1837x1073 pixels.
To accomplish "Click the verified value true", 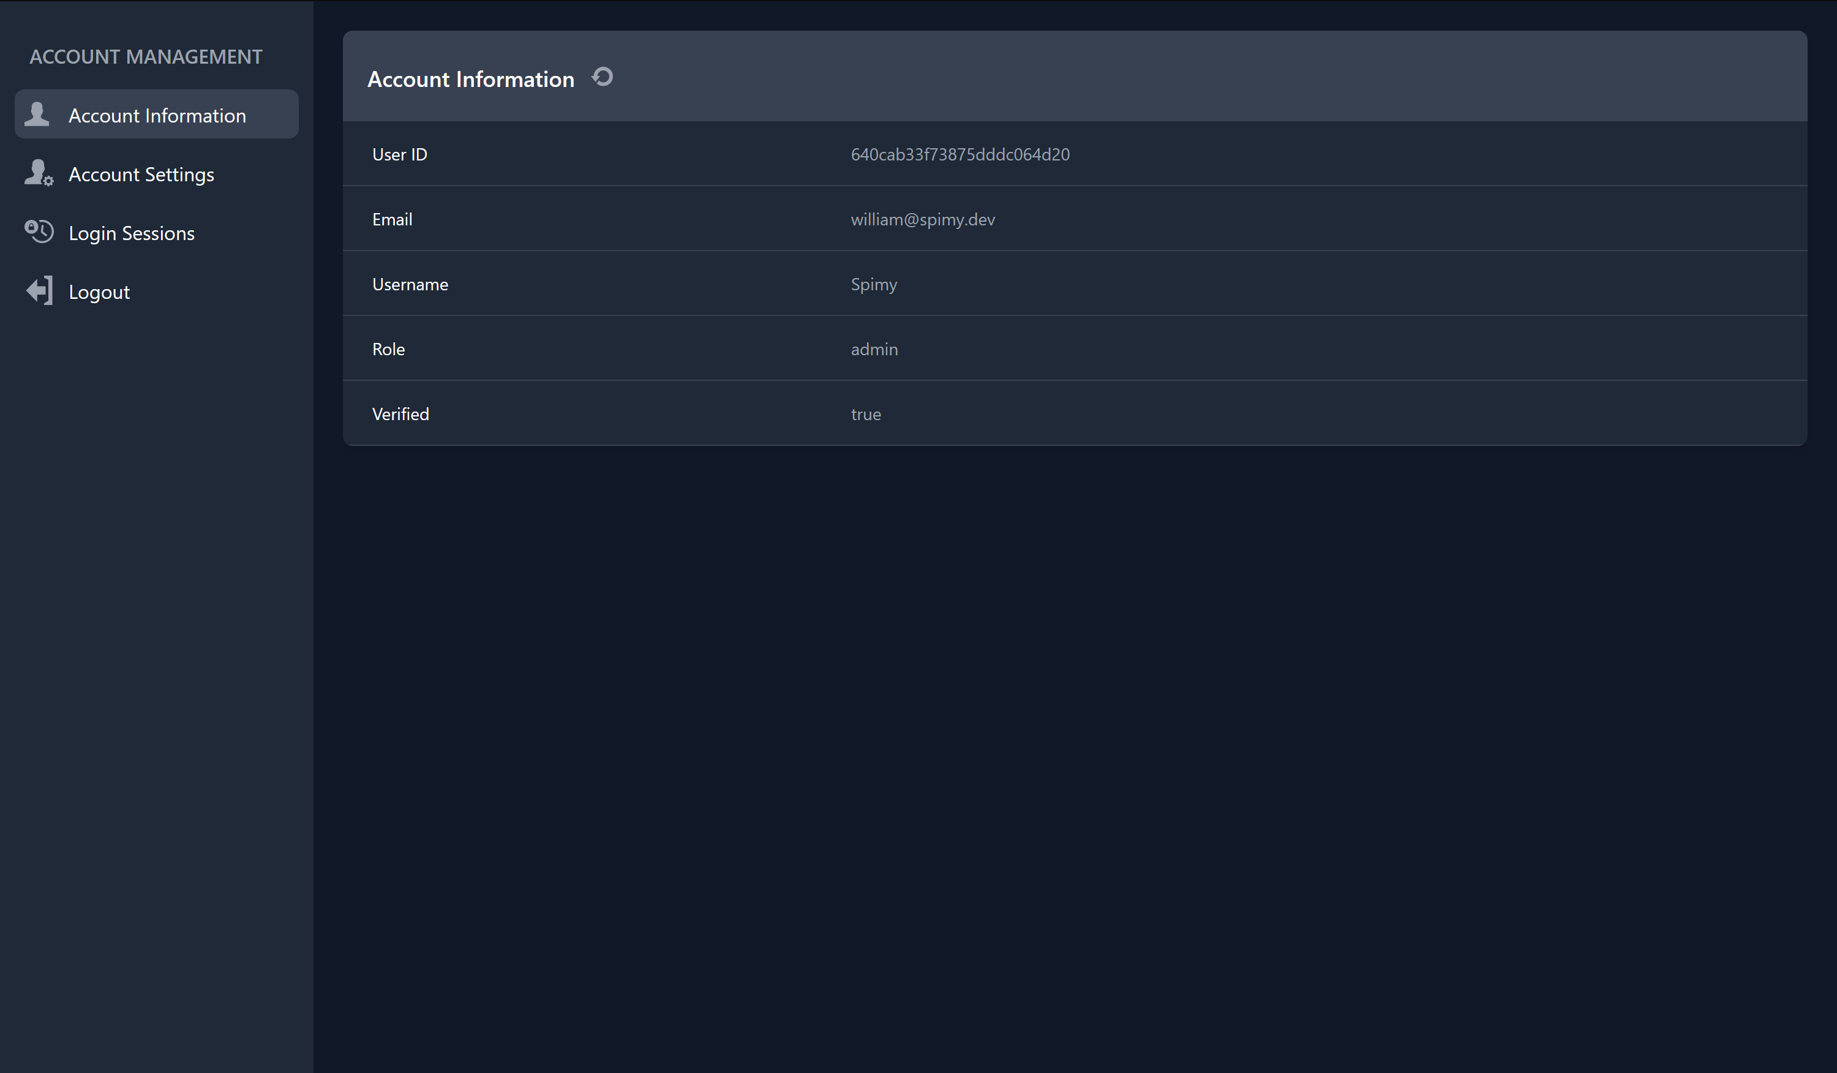I will (865, 414).
